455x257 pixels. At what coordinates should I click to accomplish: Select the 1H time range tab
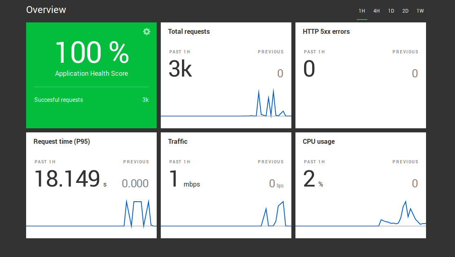tap(362, 11)
